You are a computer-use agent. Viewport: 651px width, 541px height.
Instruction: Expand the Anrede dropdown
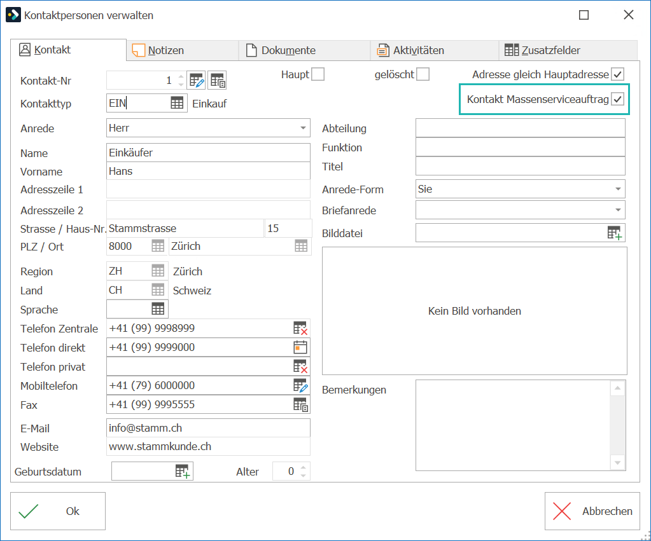click(x=303, y=128)
